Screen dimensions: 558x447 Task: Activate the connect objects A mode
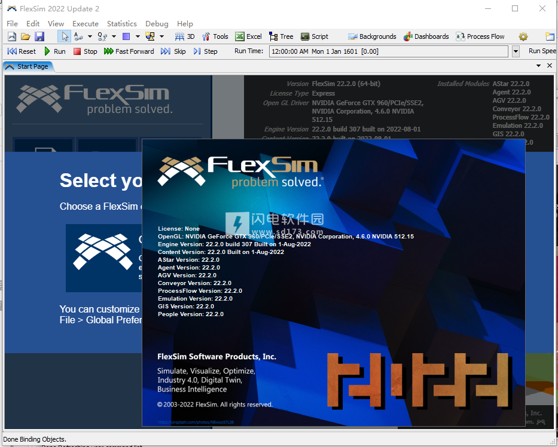78,36
